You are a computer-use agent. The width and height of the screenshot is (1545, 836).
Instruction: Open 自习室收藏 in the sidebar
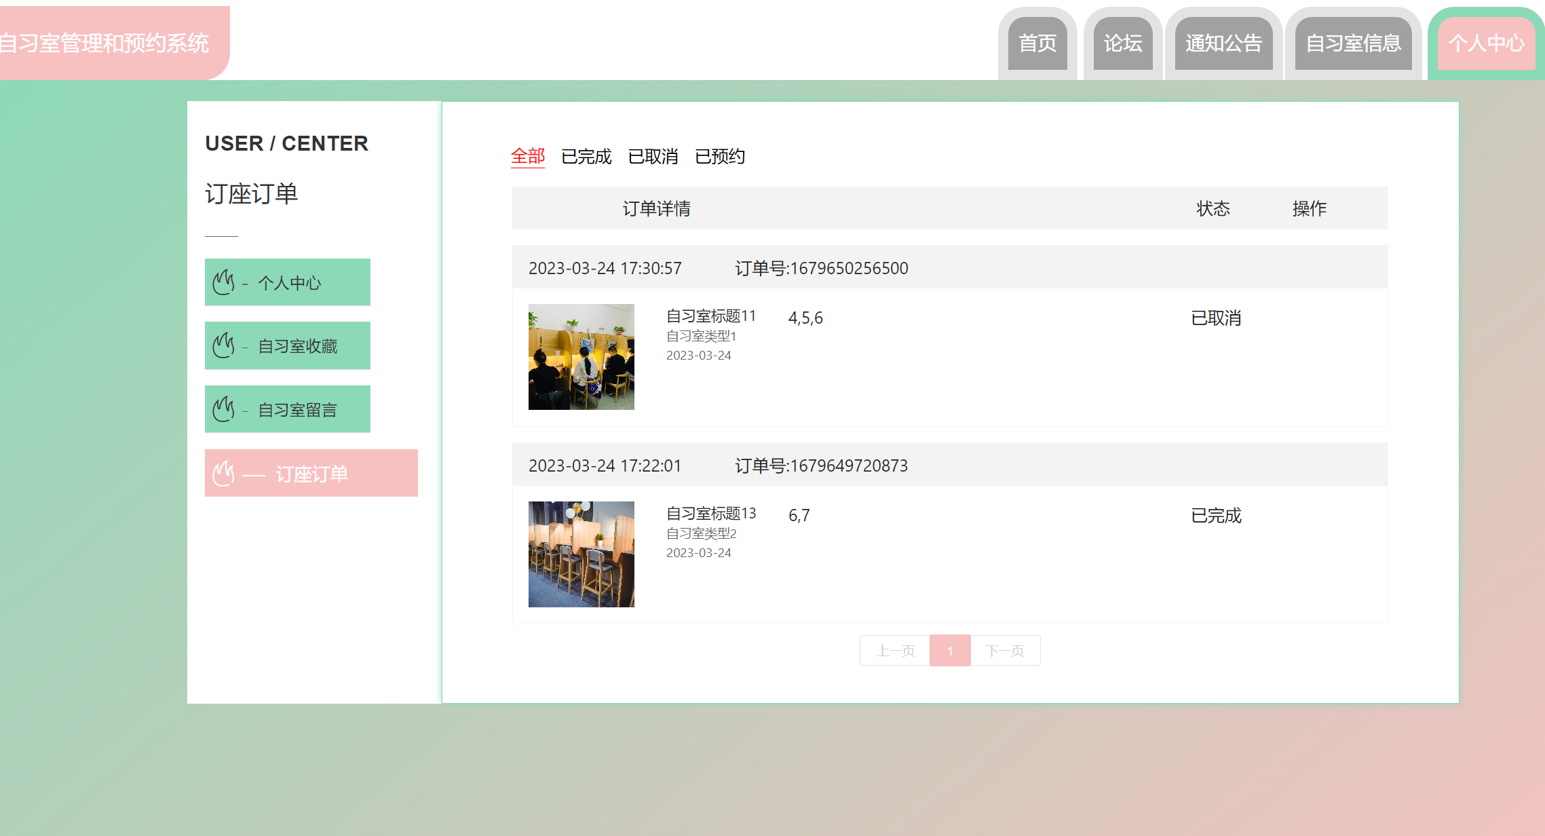point(297,346)
